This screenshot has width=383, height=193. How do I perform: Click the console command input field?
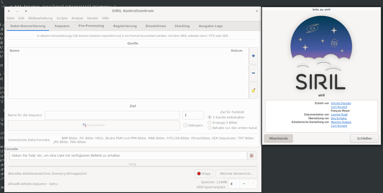(x=128, y=156)
